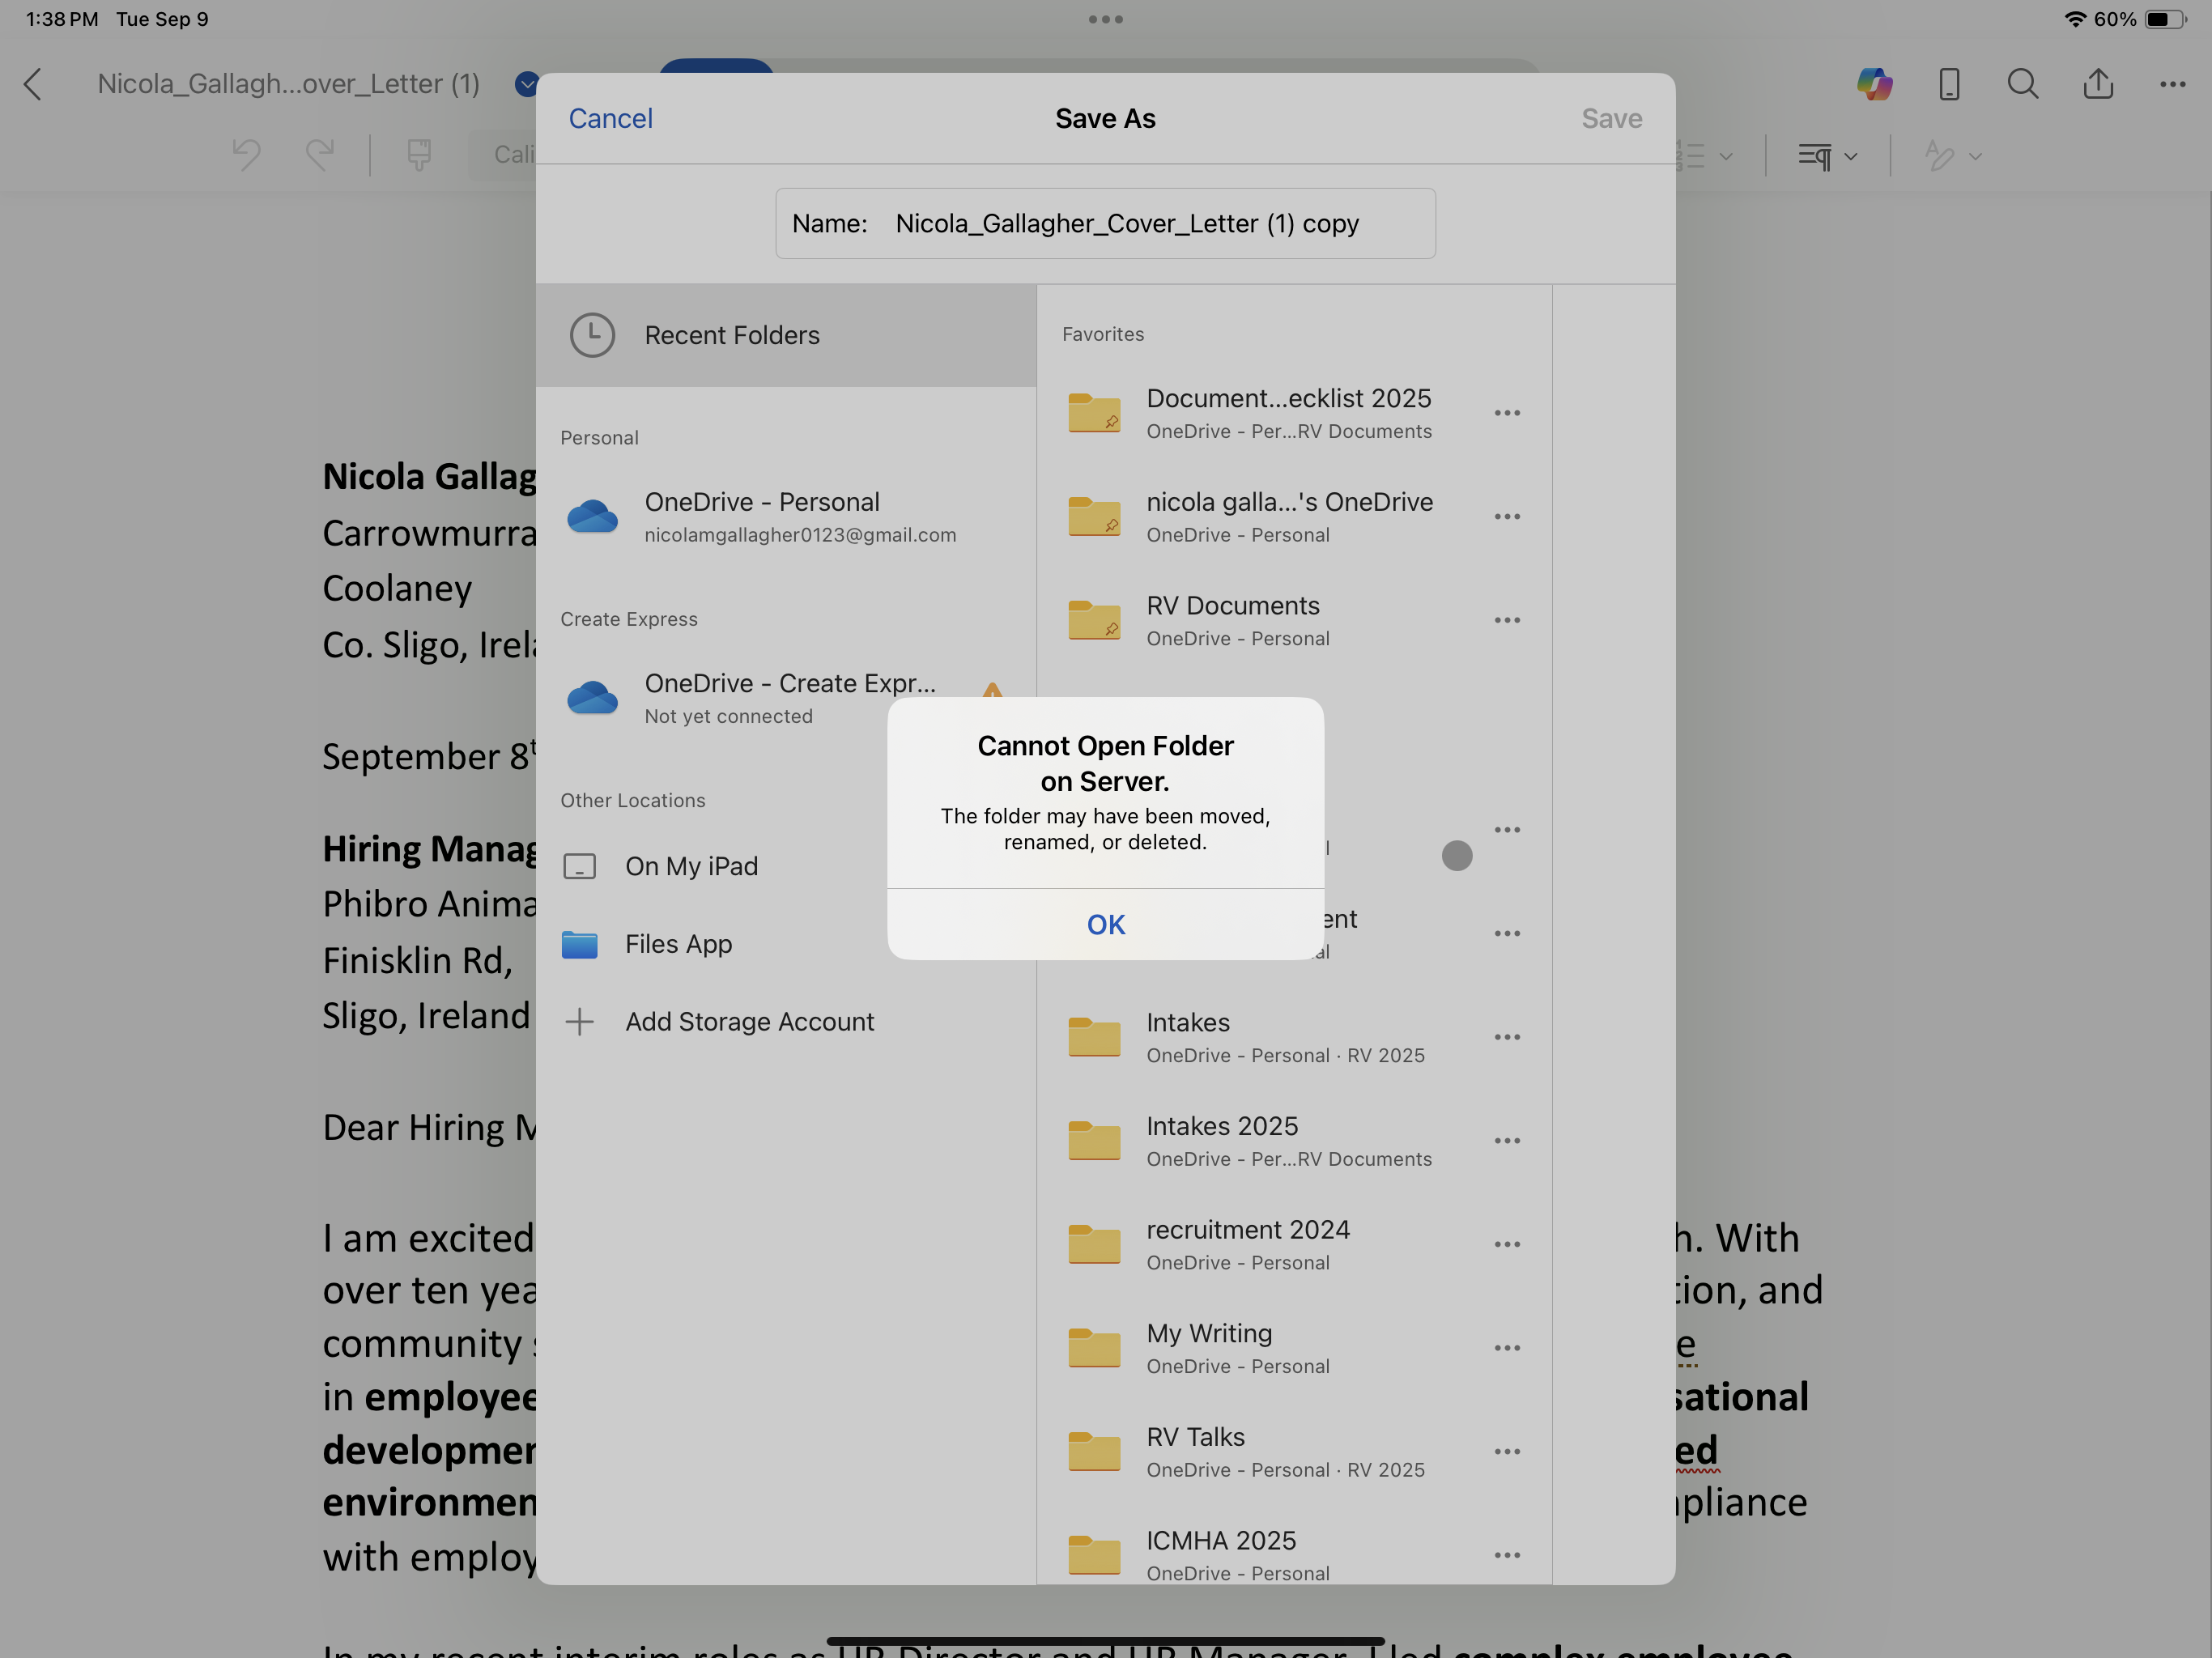Open paragraph formatting dropdown
This screenshot has height=1658, width=2212.
click(x=1827, y=156)
